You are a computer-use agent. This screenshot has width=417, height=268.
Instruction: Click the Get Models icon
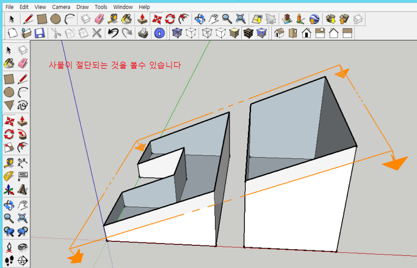(330, 19)
